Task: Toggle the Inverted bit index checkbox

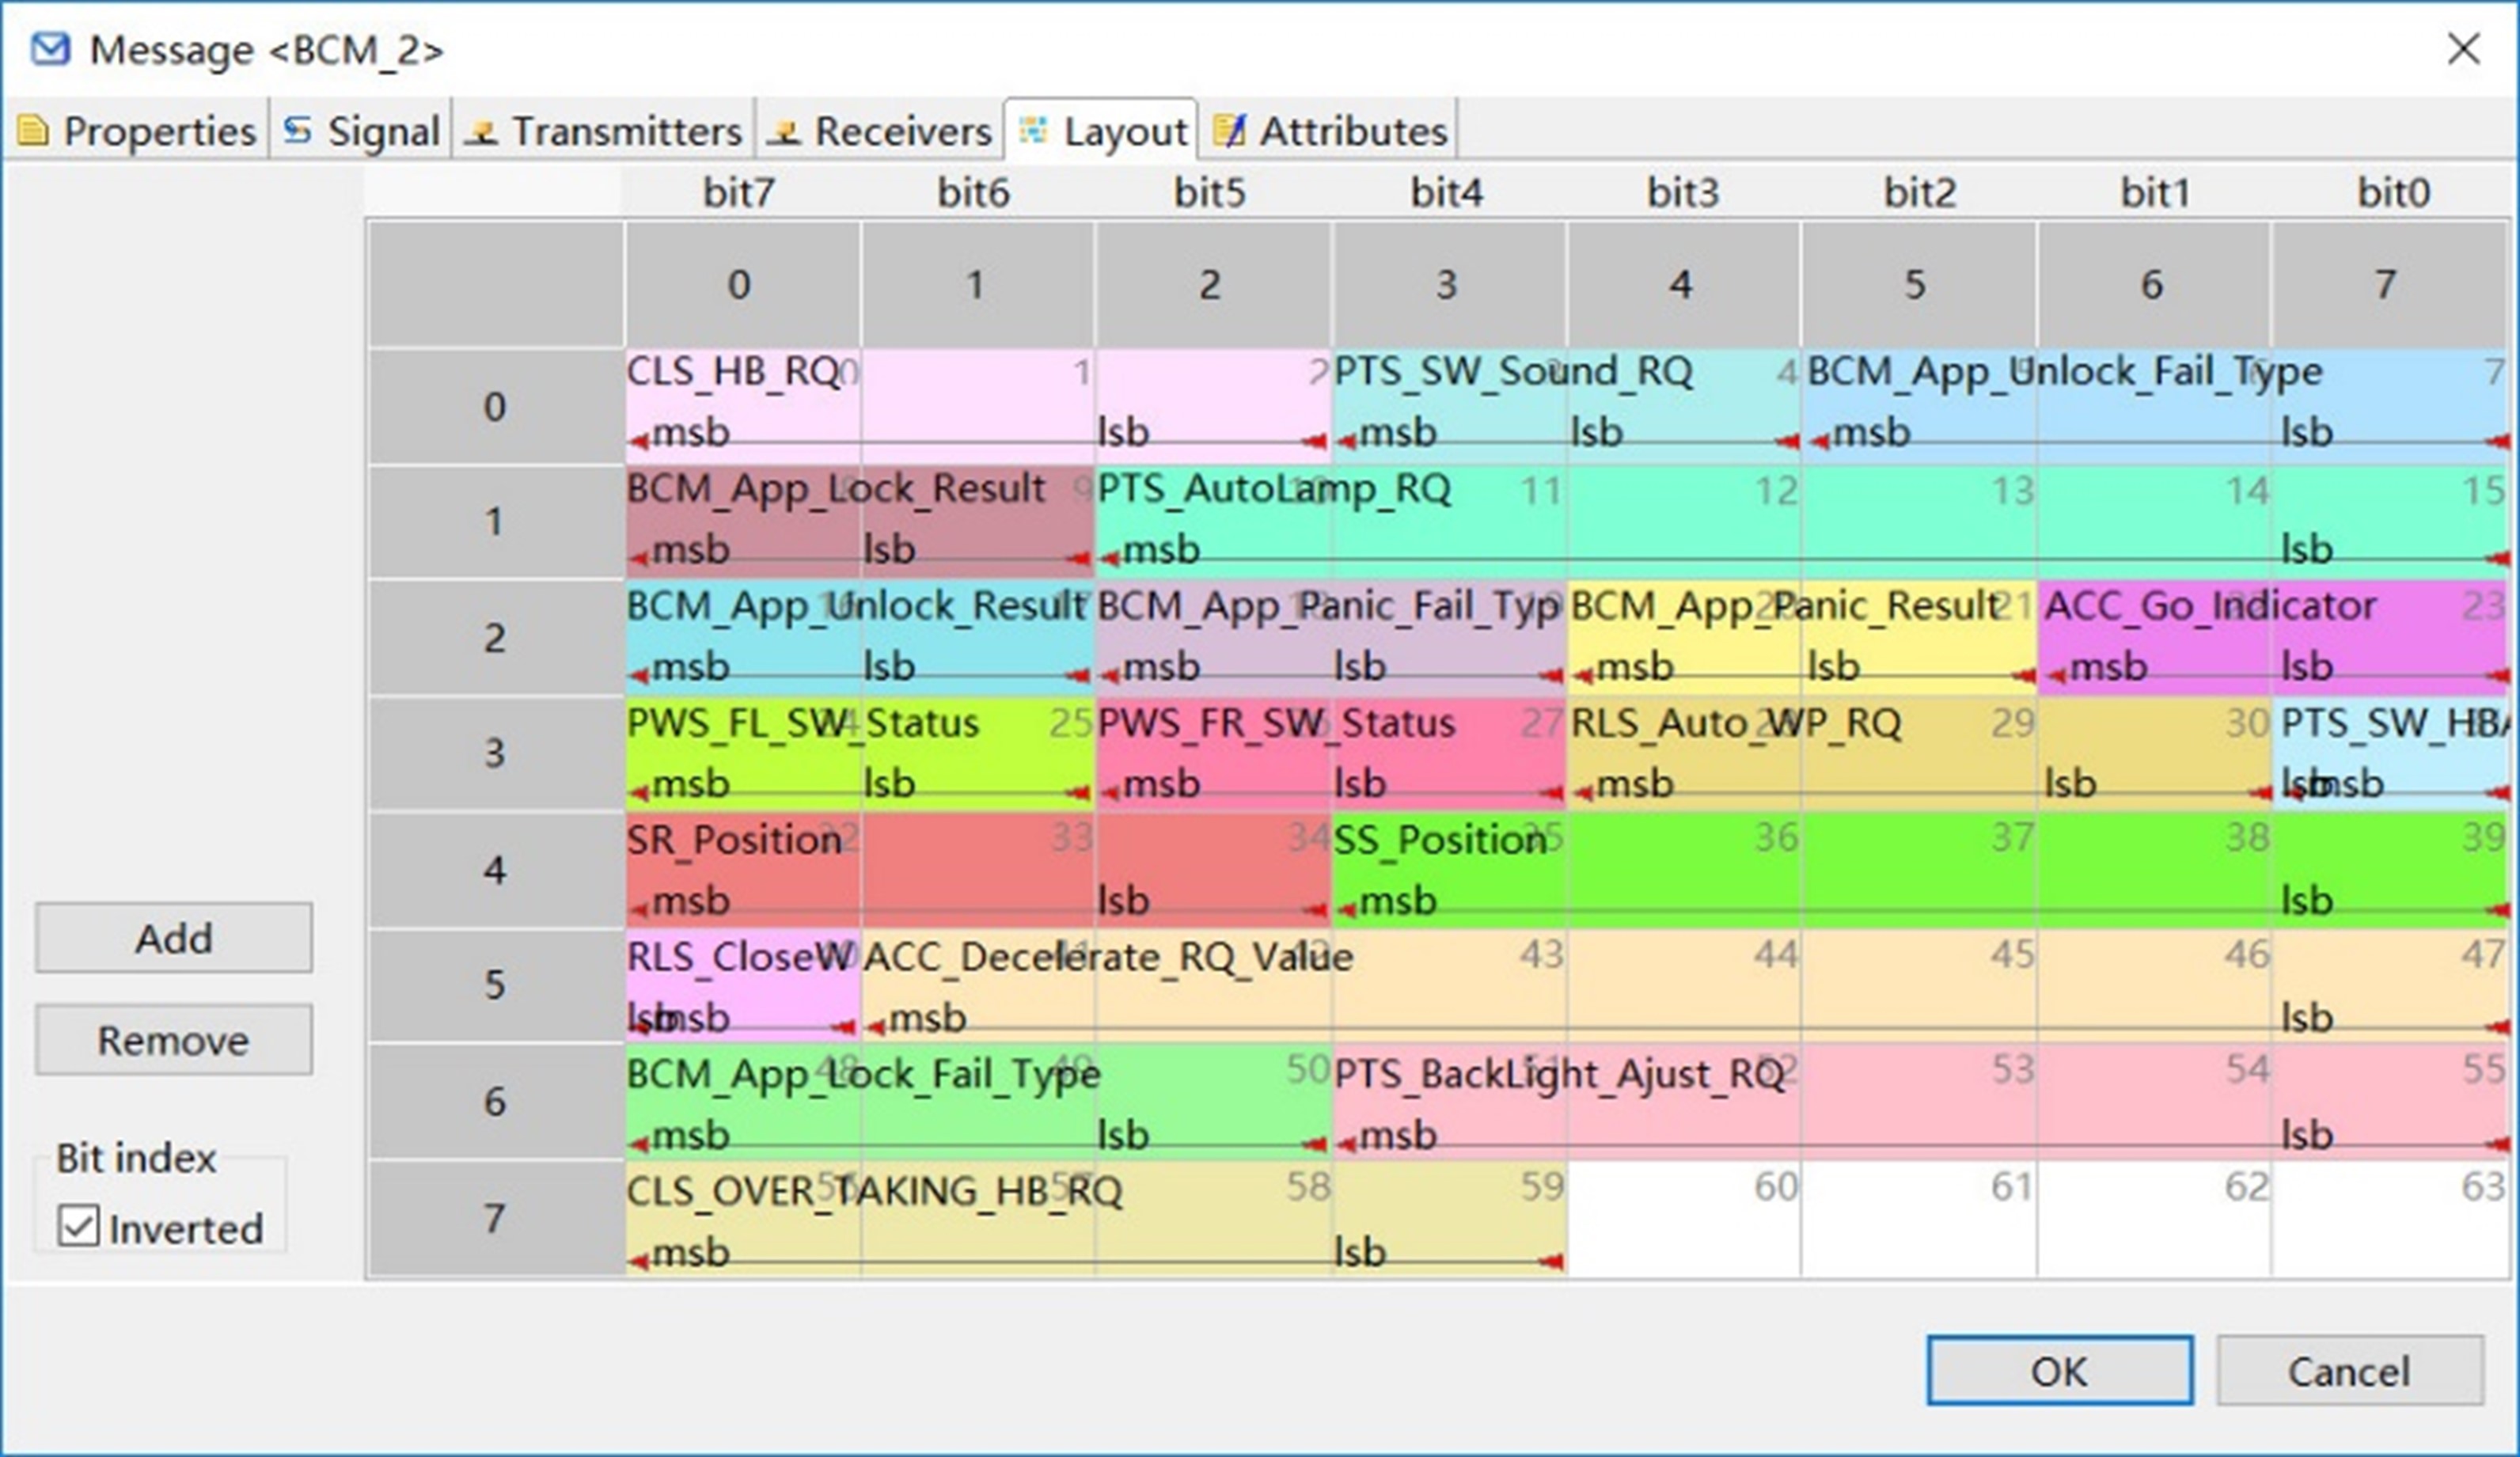Action: [x=79, y=1226]
